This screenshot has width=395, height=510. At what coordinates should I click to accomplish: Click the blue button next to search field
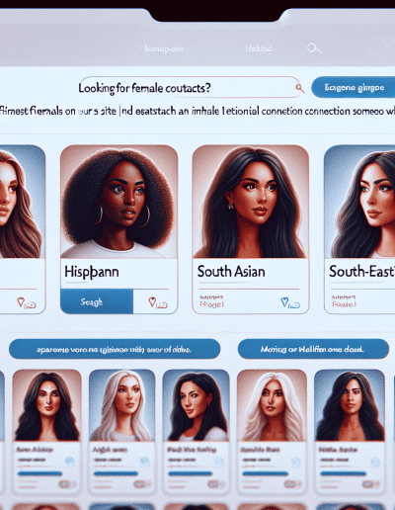coord(354,87)
